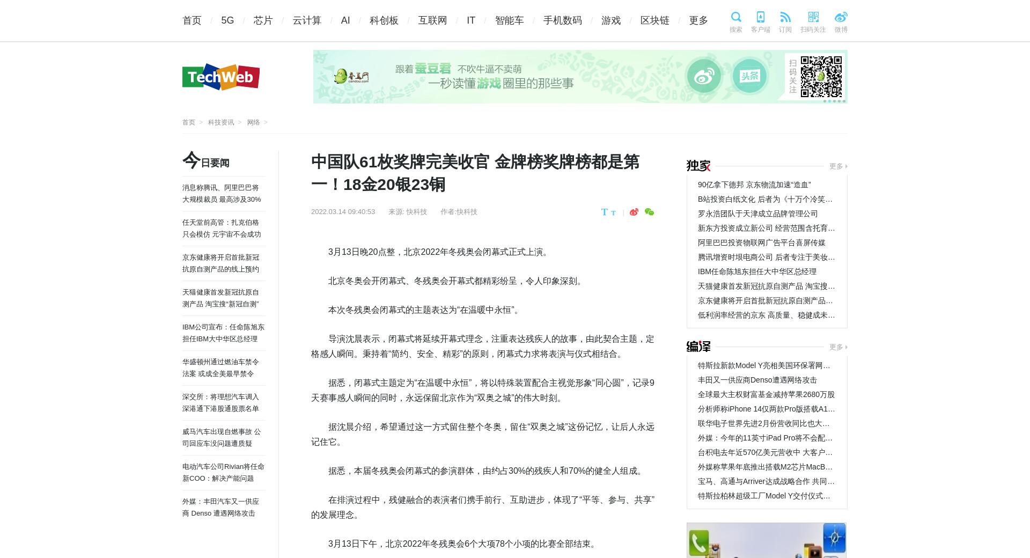The height and width of the screenshot is (558, 1030).
Task: Increase font size with large T
Action: [605, 212]
